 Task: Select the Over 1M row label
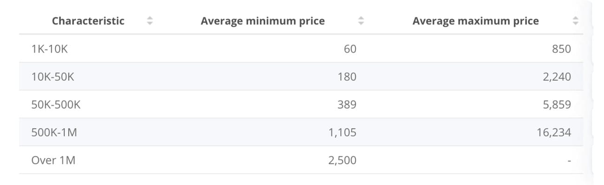point(53,160)
